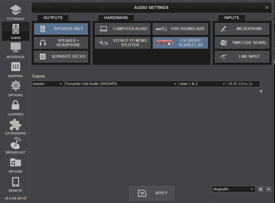Select Computer Audio hardware
Image resolution: width=275 pixels, height=203 pixels.
tap(123, 29)
